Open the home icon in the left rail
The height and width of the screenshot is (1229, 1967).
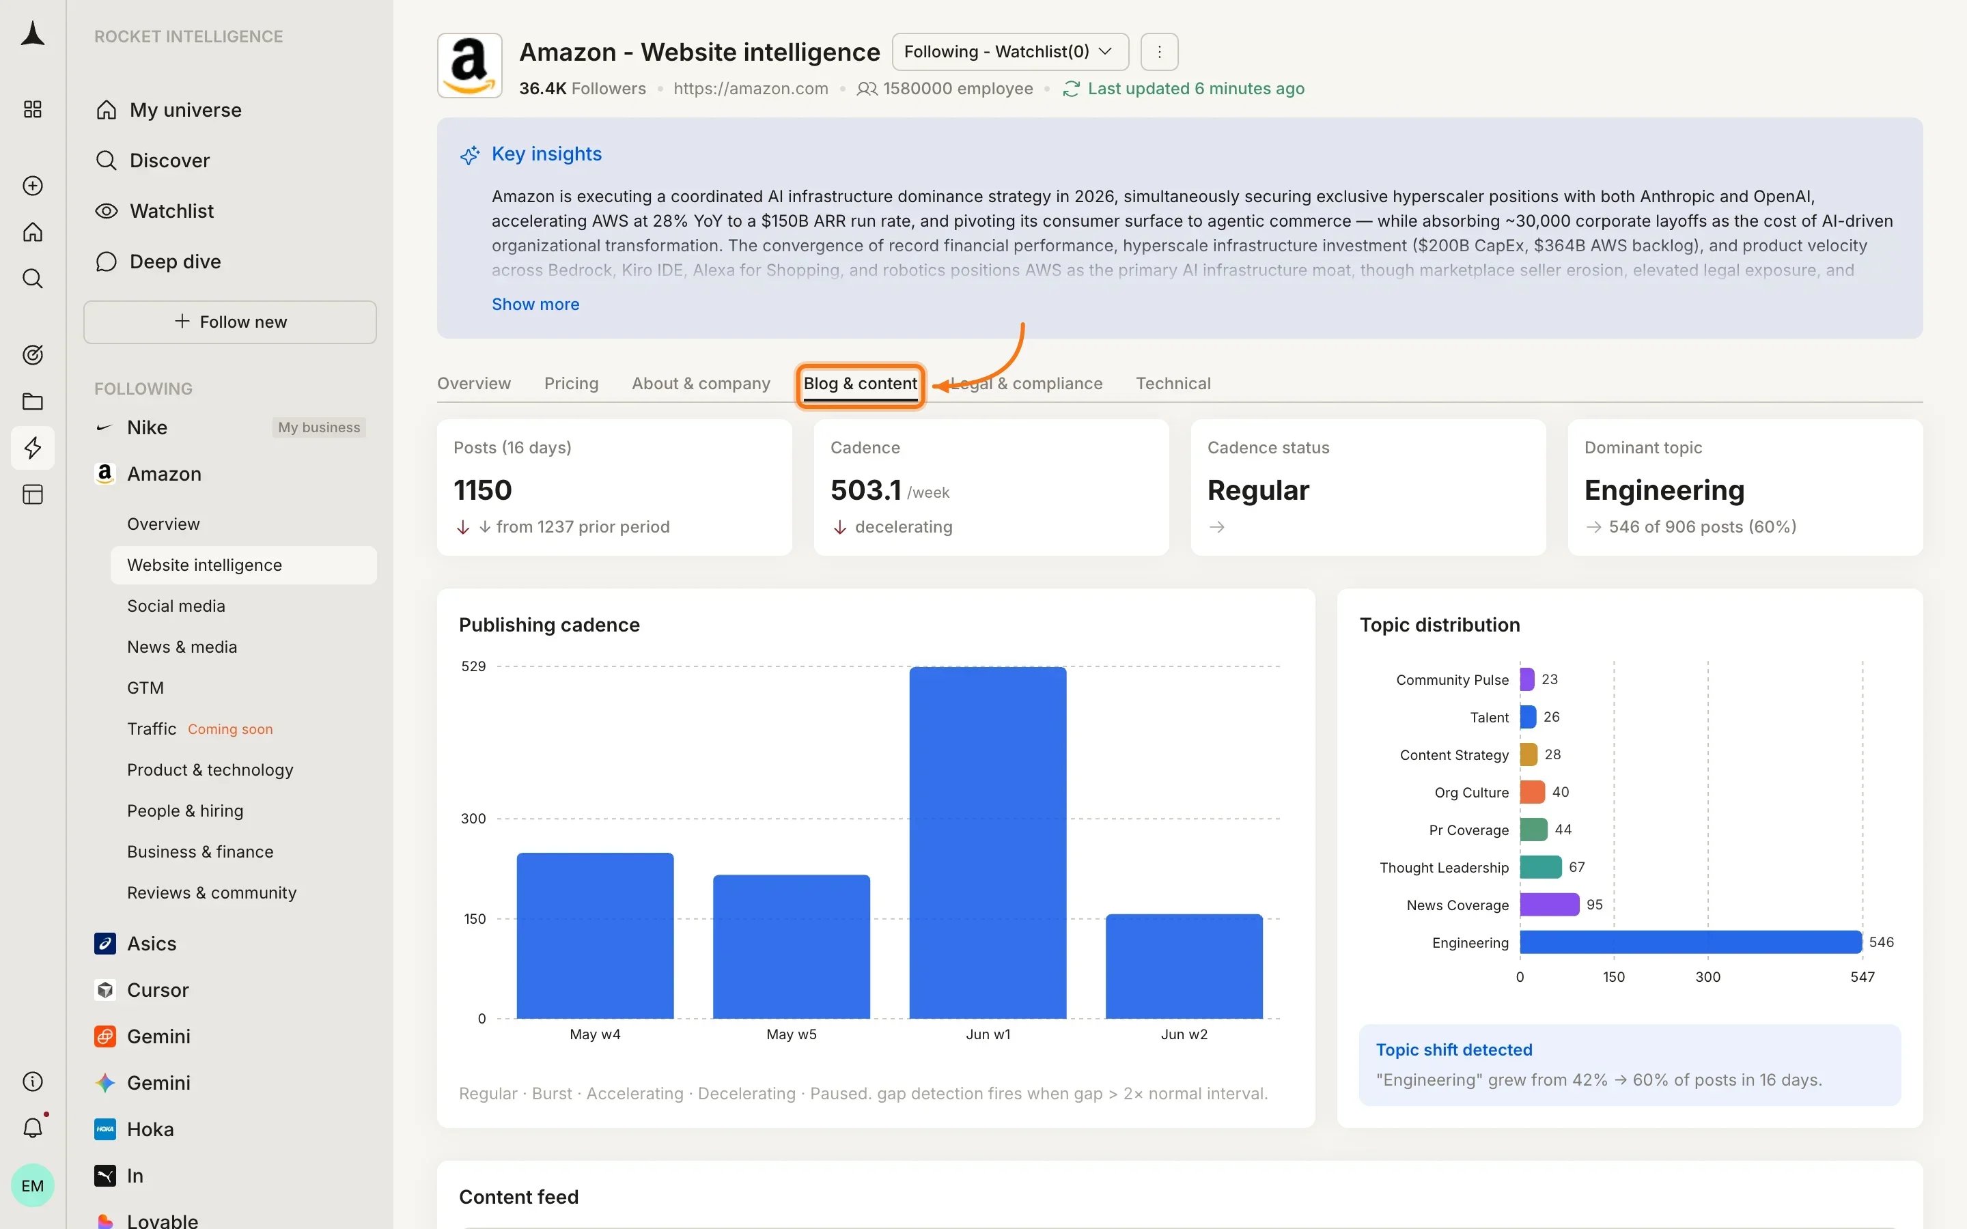click(33, 232)
